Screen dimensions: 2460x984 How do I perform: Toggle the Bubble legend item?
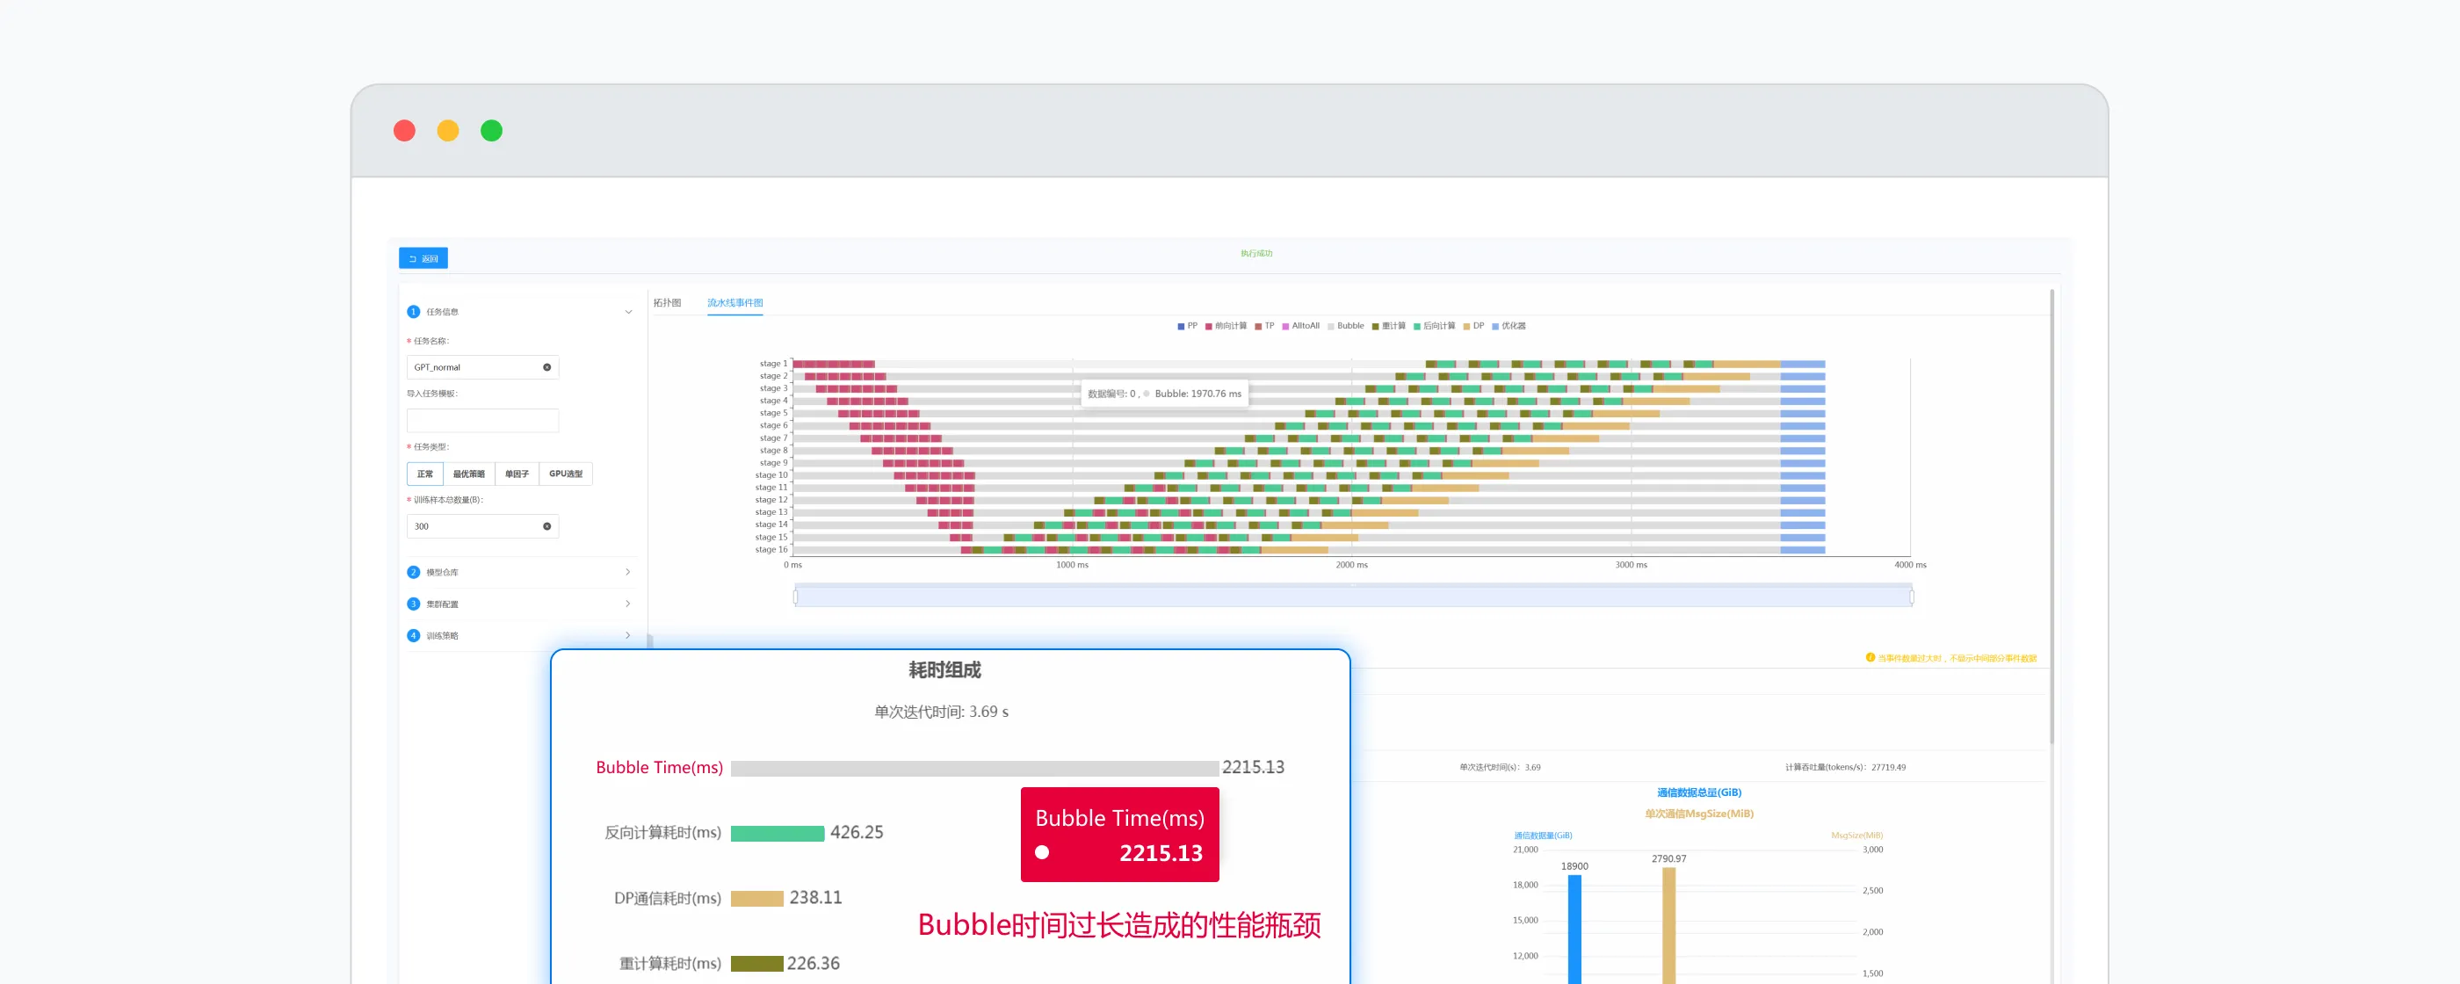tap(1347, 326)
